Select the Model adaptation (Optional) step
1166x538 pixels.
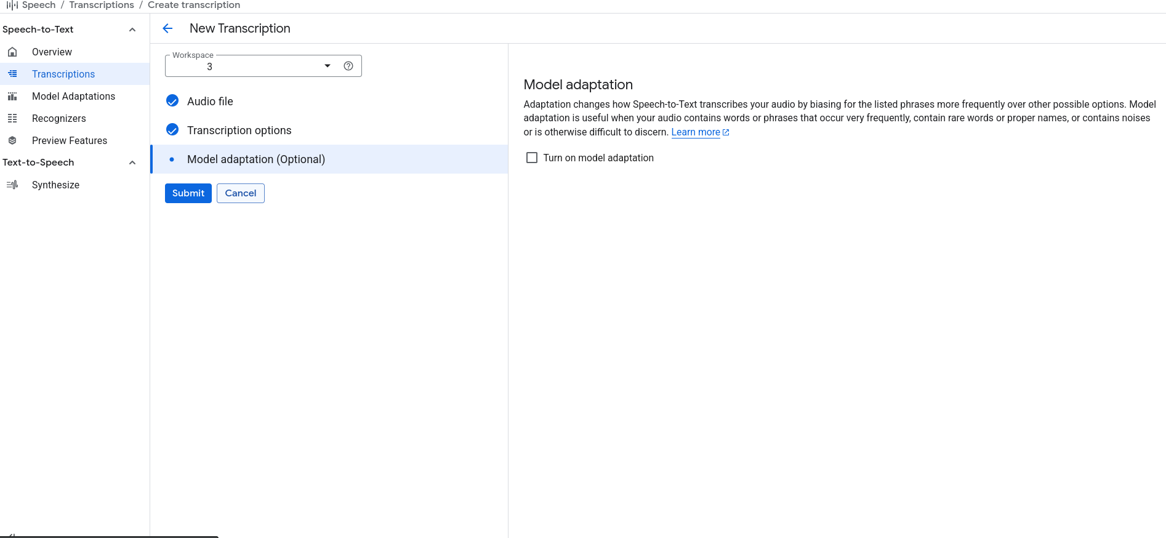pos(255,159)
